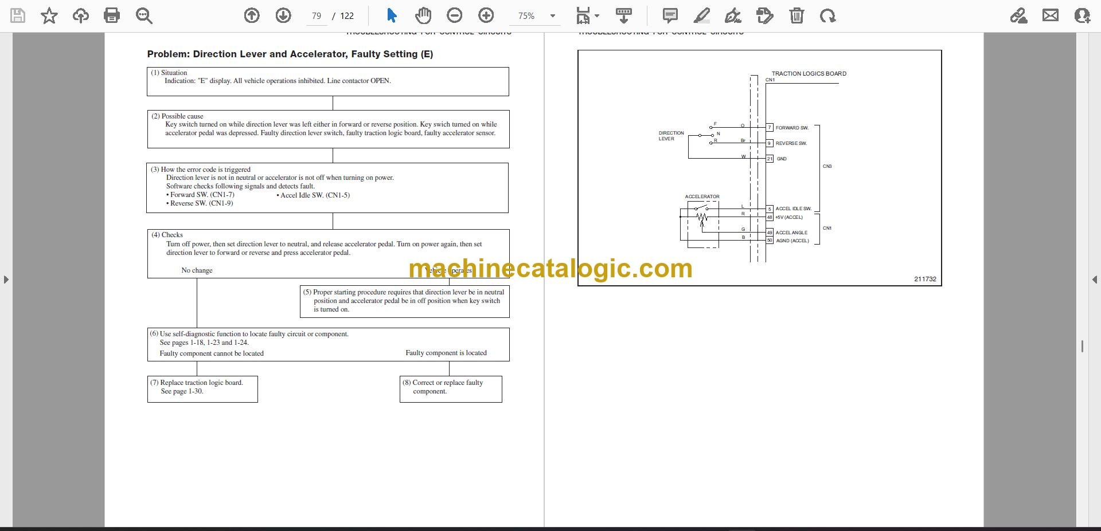Click the read mode keyboard icon
This screenshot has width=1101, height=531.
(x=623, y=15)
